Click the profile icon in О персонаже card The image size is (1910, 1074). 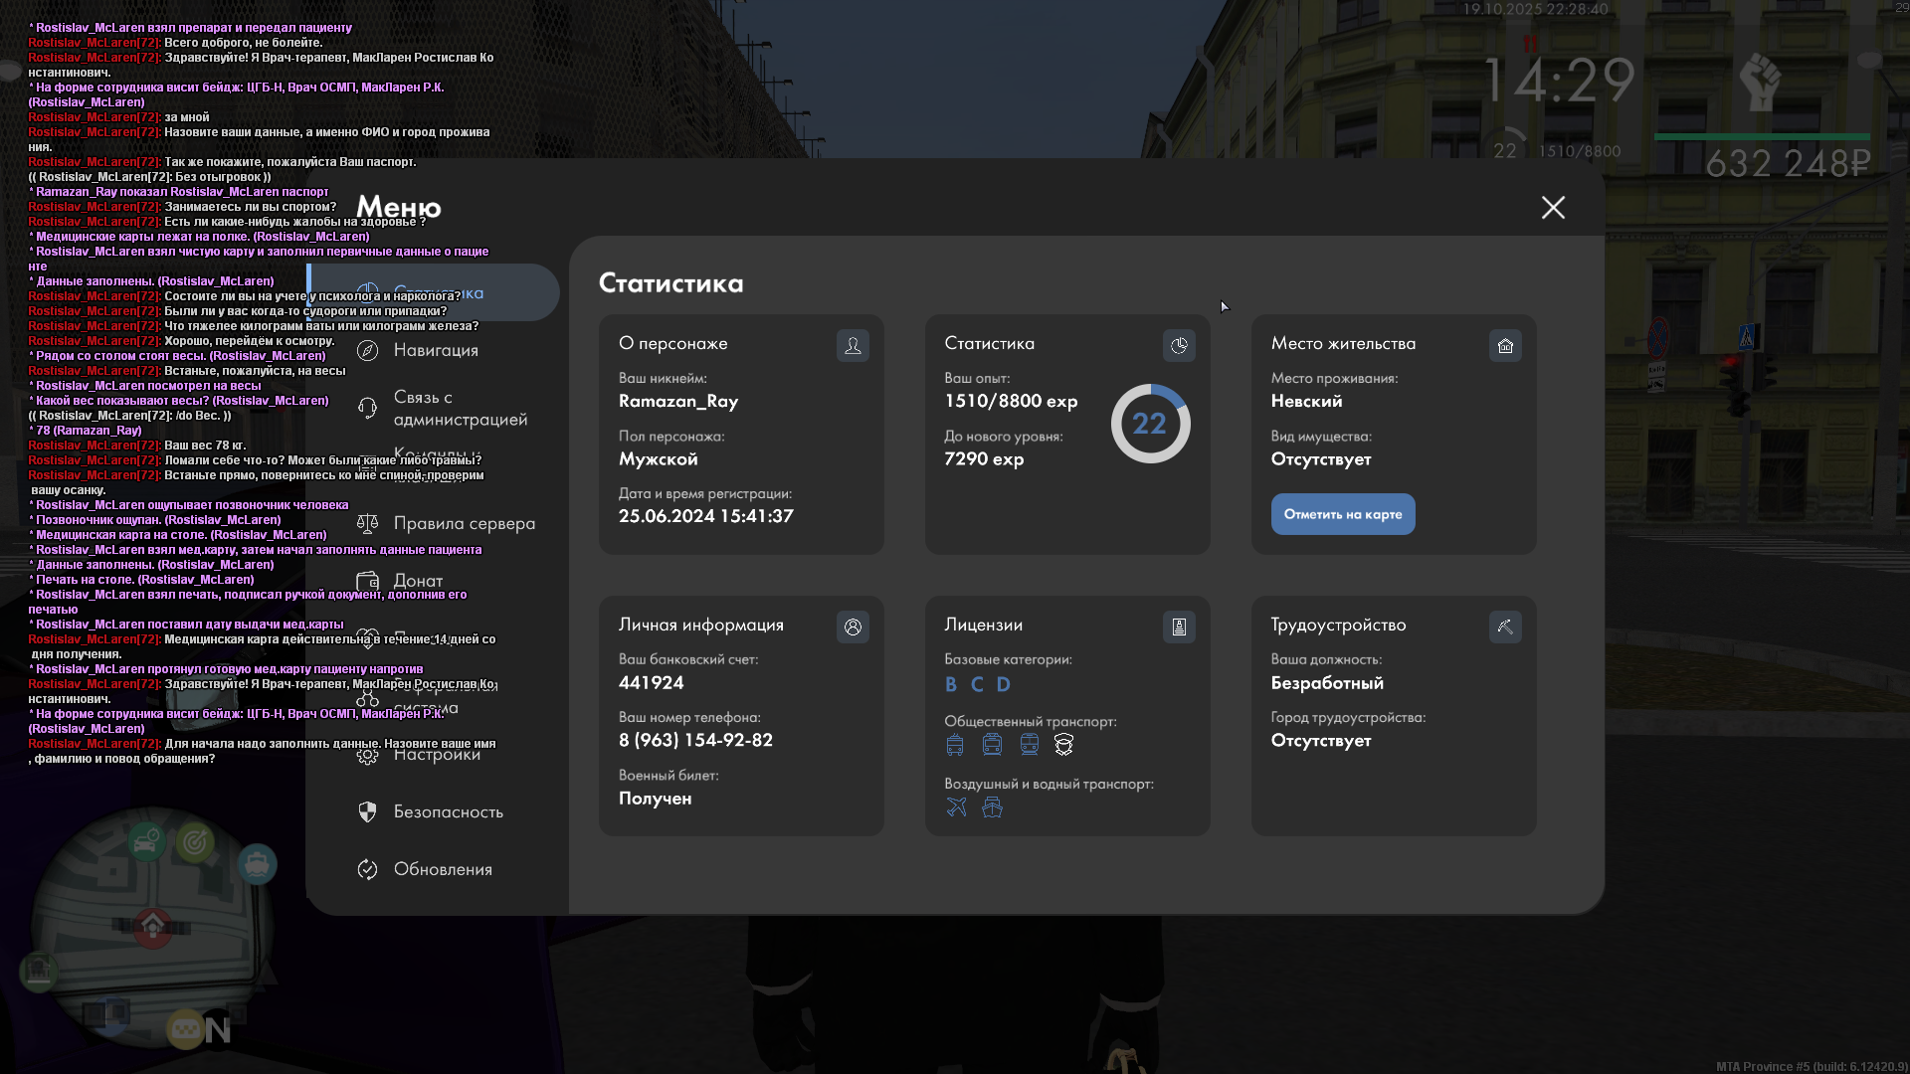(853, 345)
